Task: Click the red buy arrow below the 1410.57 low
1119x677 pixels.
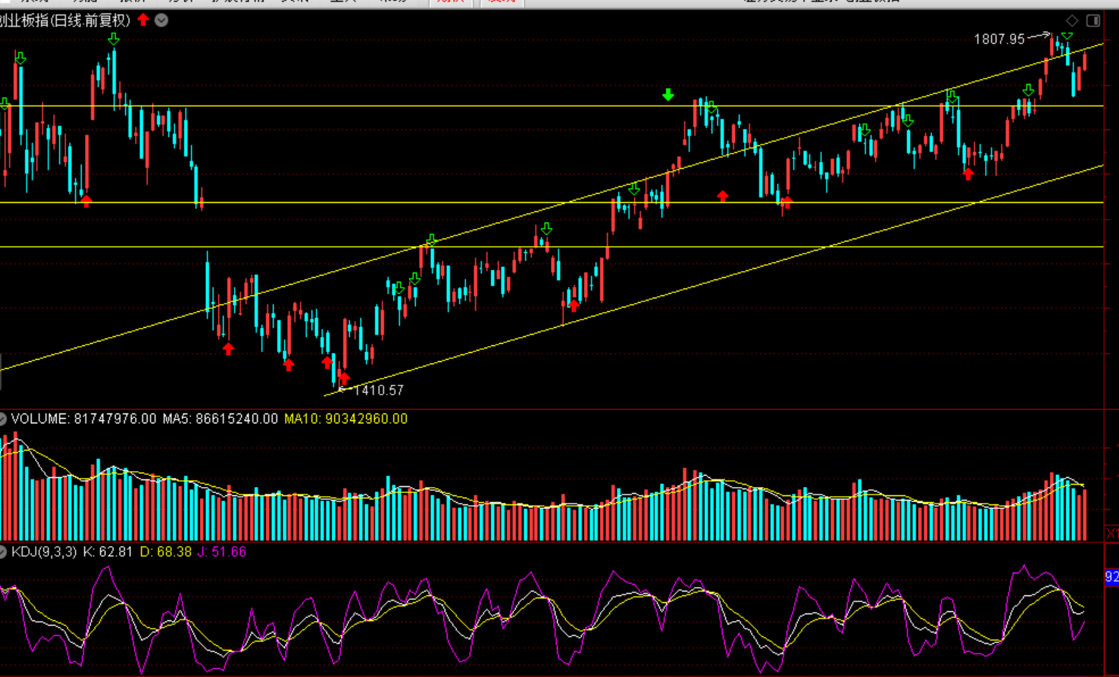Action: [345, 377]
